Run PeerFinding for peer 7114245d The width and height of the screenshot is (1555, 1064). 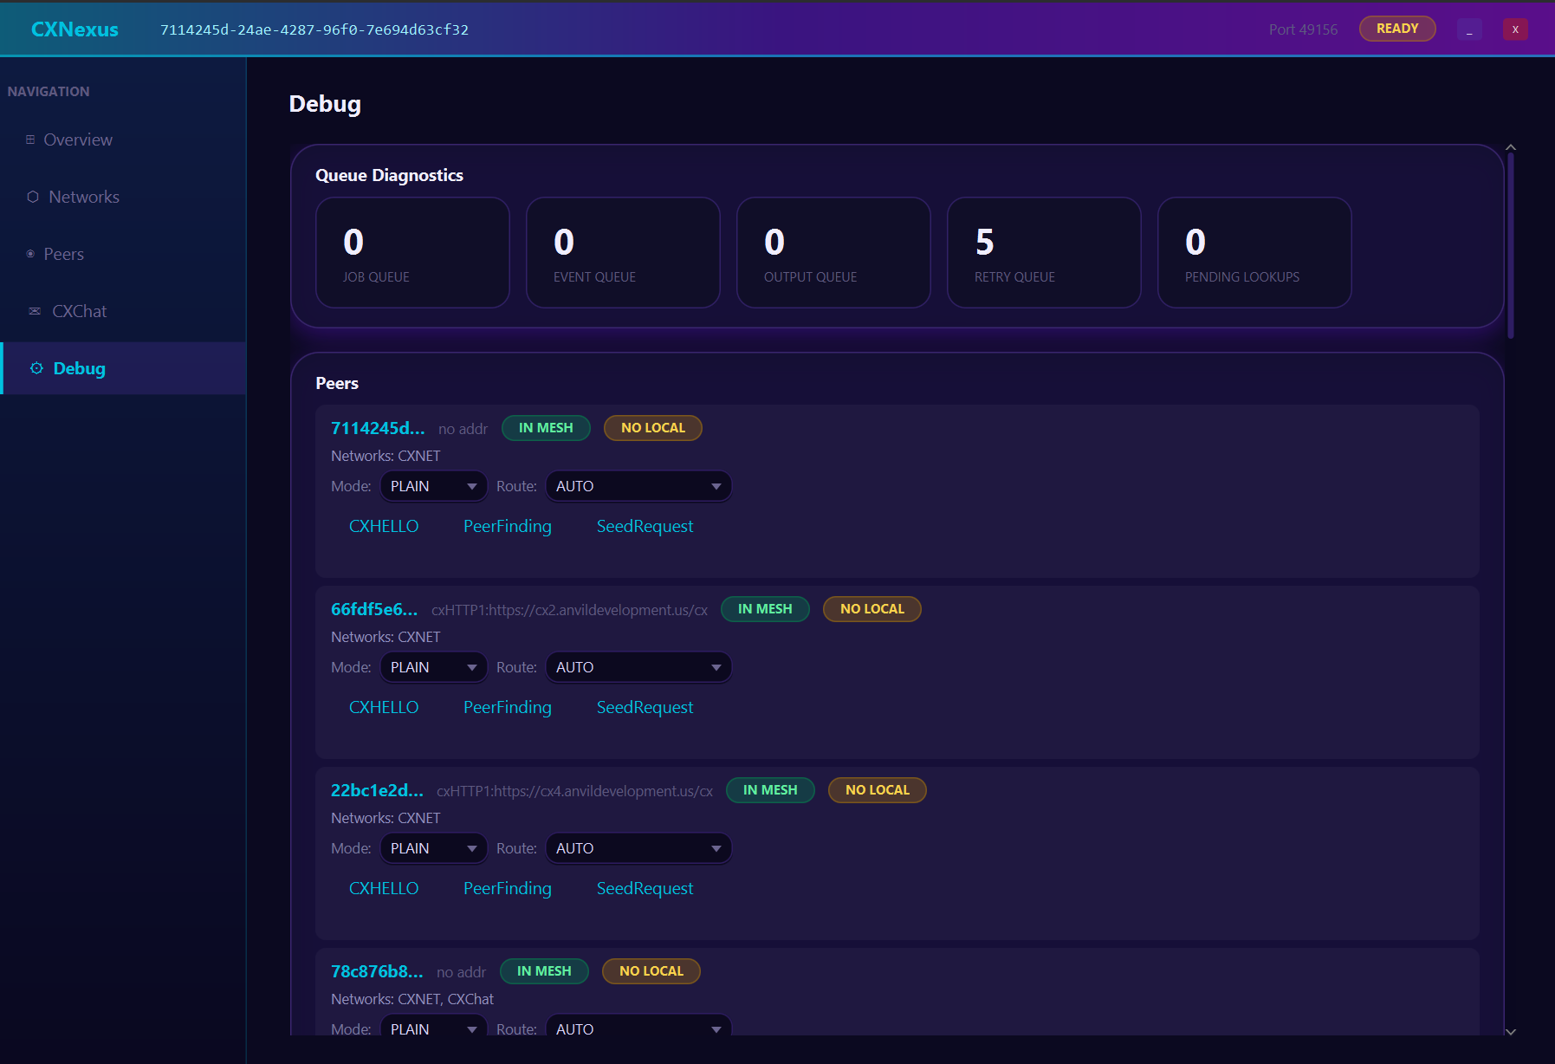click(x=508, y=526)
